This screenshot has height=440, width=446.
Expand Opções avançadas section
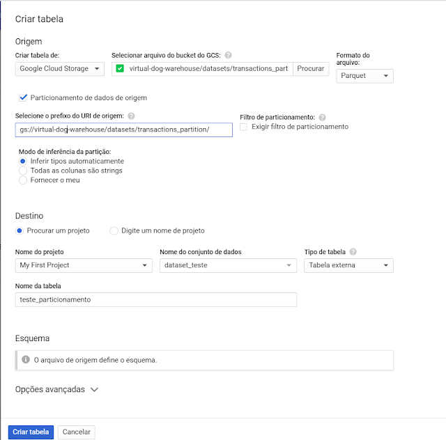pyautogui.click(x=56, y=389)
